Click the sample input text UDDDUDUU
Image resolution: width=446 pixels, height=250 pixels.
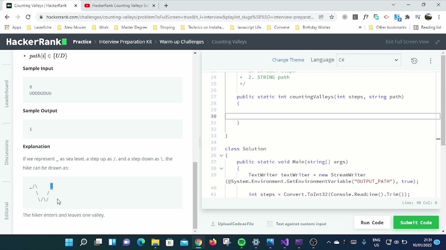pyautogui.click(x=40, y=93)
